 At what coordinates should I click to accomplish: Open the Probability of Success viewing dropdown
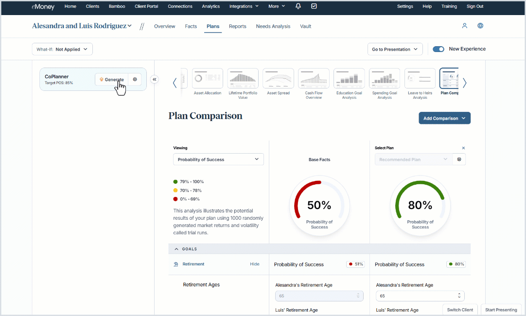point(218,159)
